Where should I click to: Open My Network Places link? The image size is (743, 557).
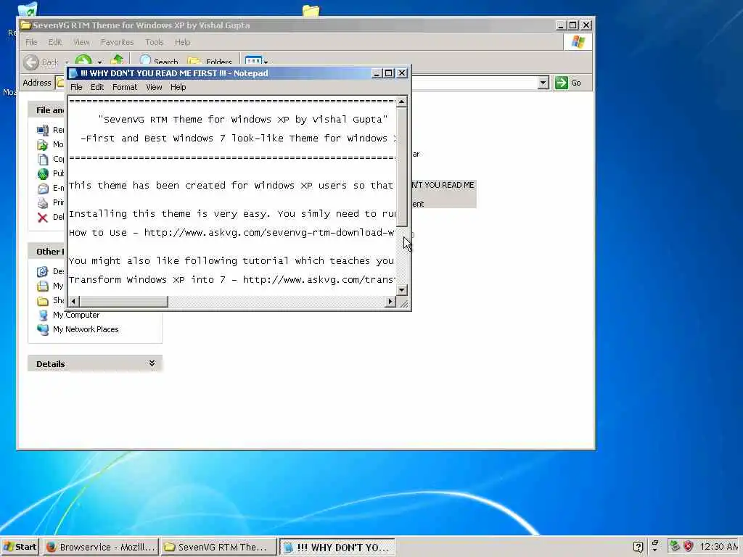[86, 329]
